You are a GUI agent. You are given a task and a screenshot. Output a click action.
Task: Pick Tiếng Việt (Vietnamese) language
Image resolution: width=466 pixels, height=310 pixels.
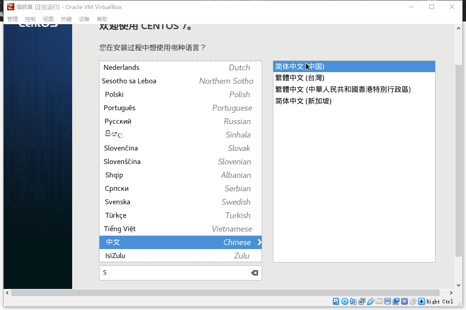pos(181,229)
